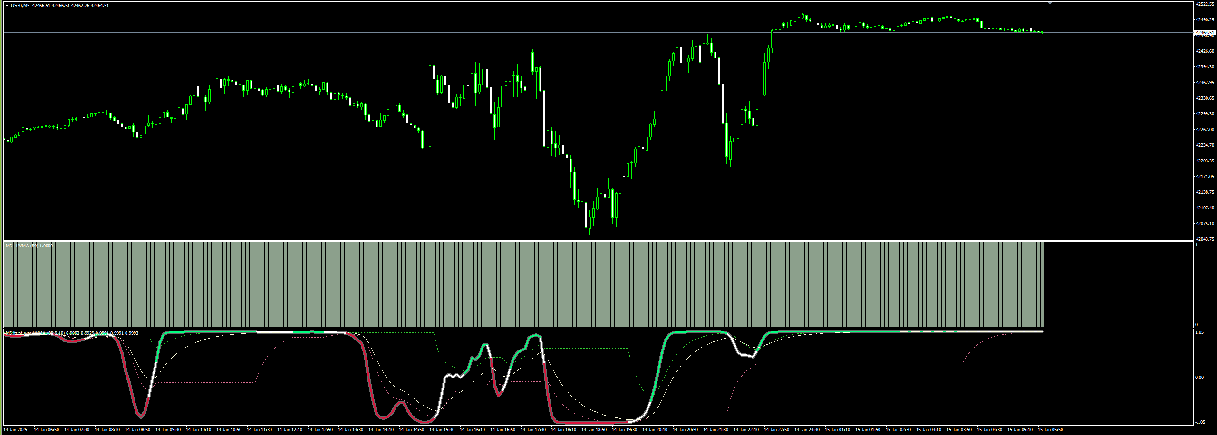The height and width of the screenshot is (435, 1217).
Task: Click price scale value 42299.30
Action: [1205, 114]
